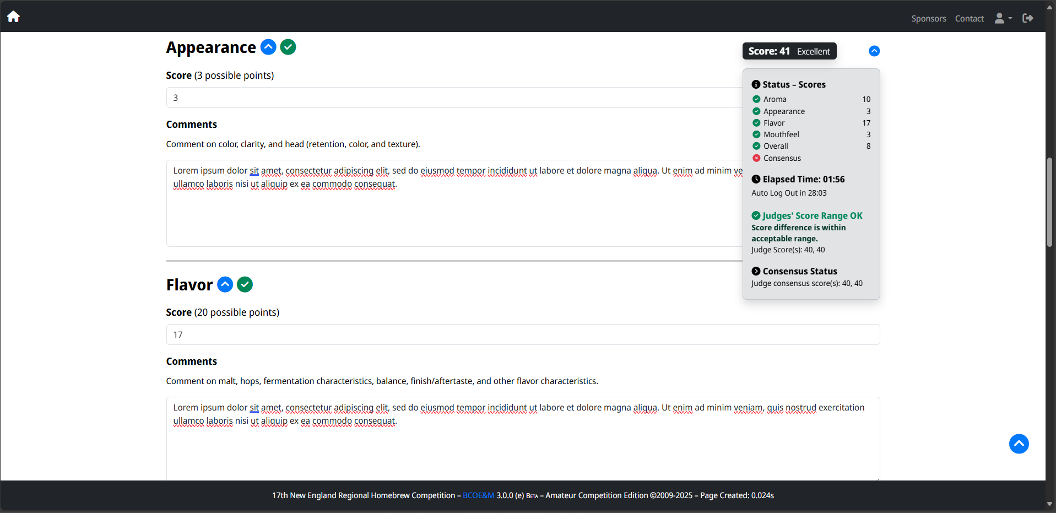Open the Contact page
1056x513 pixels.
point(969,19)
